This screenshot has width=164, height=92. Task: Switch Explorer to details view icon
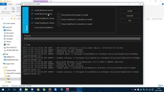[x=160, y=86]
